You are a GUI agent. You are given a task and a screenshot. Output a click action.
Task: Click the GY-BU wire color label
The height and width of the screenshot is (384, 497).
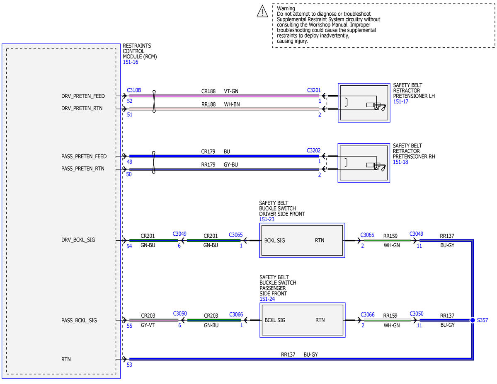coord(230,165)
